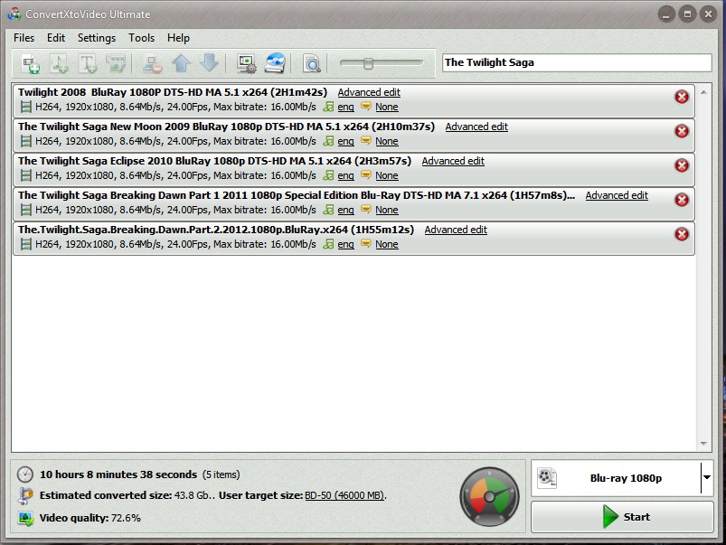
Task: Click the estimated converted size icon
Action: tap(25, 495)
